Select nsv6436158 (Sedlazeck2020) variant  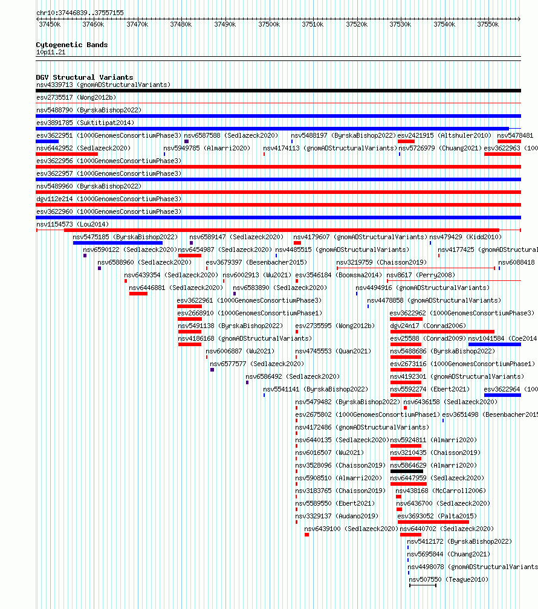pos(450,402)
